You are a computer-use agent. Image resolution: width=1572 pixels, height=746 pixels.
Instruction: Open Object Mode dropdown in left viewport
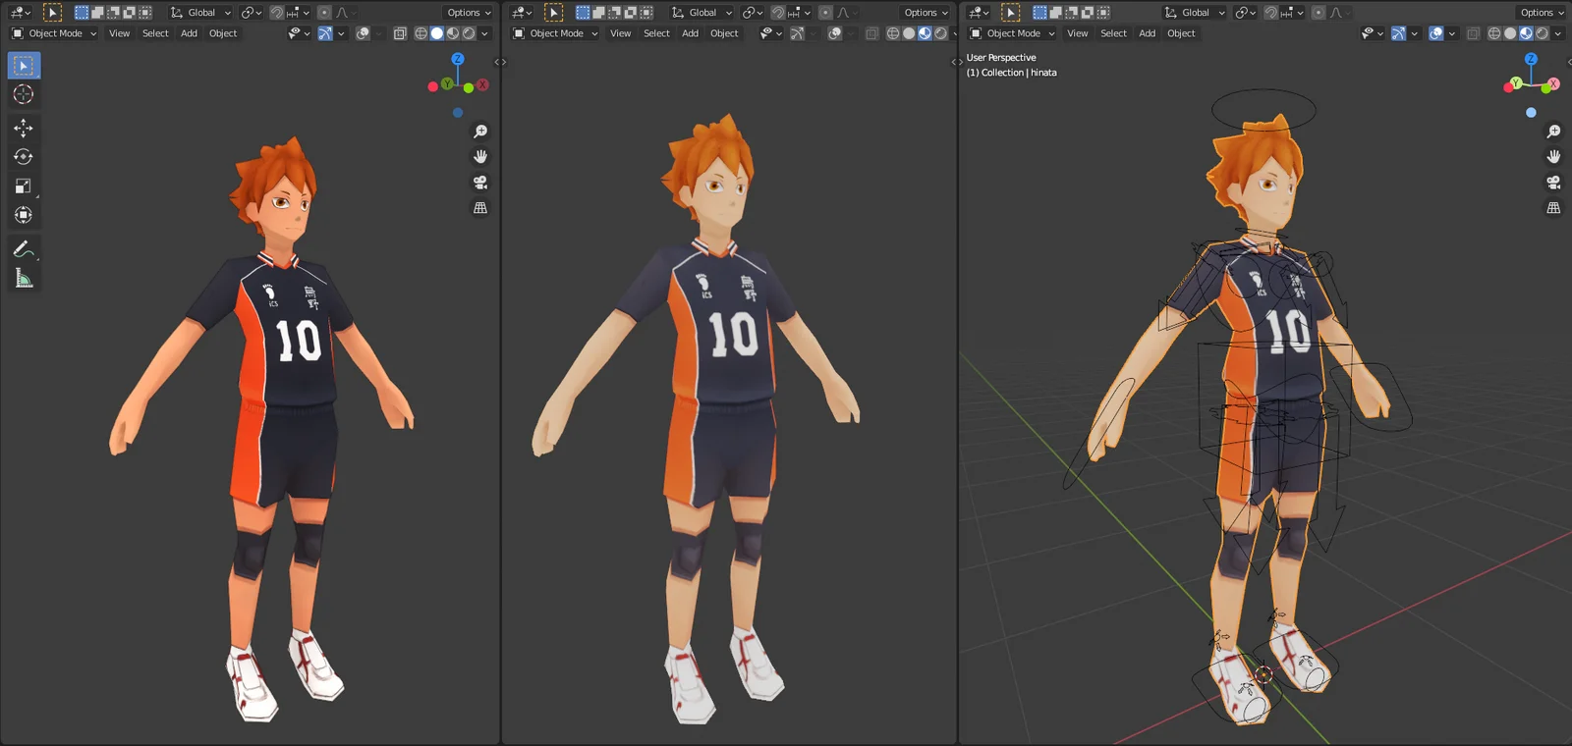[54, 33]
